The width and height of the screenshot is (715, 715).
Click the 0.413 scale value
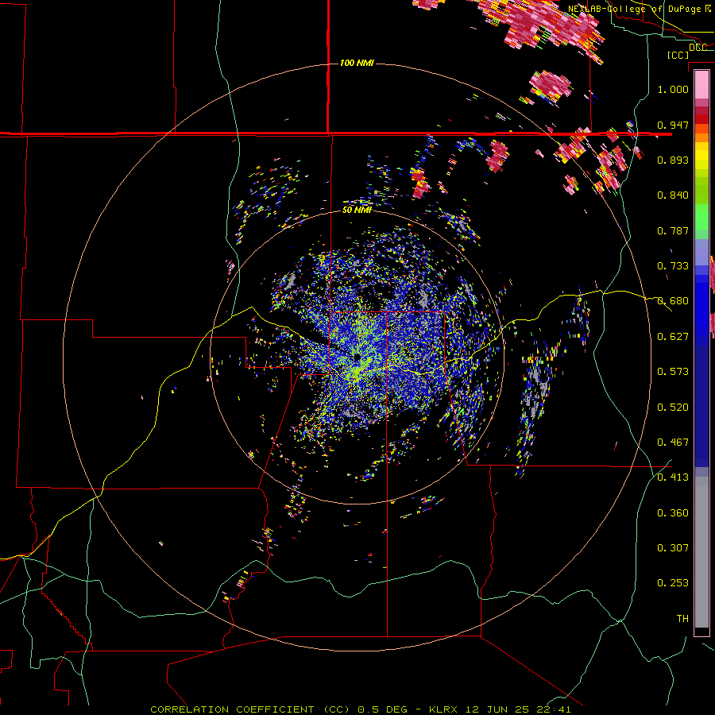coord(673,477)
